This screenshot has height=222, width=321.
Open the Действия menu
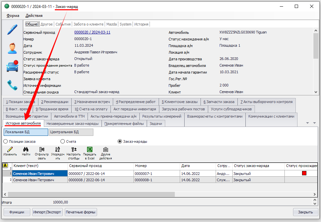34,16
